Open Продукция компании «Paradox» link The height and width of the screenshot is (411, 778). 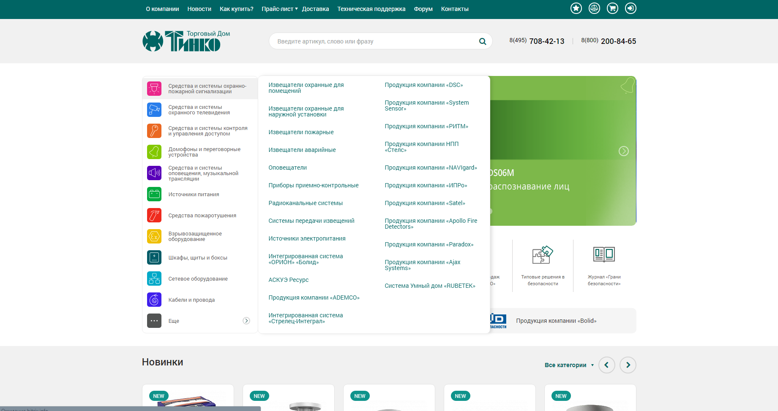tap(429, 244)
